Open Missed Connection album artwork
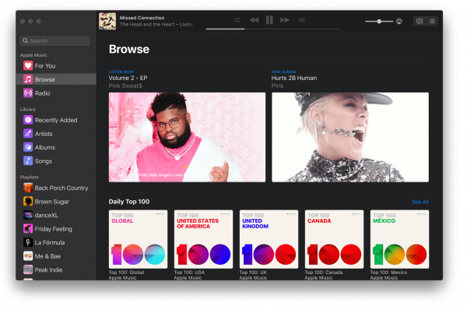The image size is (467, 309). click(x=107, y=21)
